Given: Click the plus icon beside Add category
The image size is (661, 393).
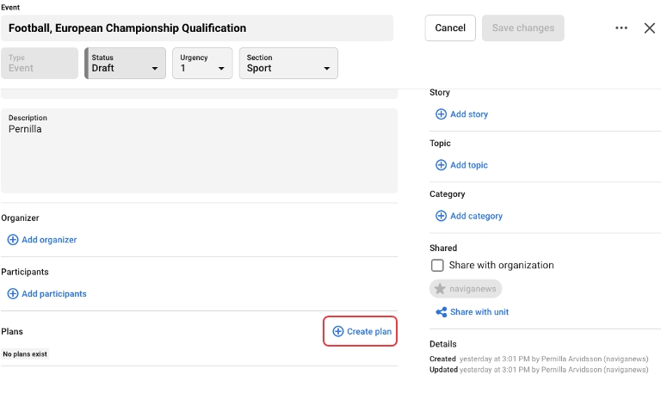Looking at the screenshot, I should pos(441,216).
